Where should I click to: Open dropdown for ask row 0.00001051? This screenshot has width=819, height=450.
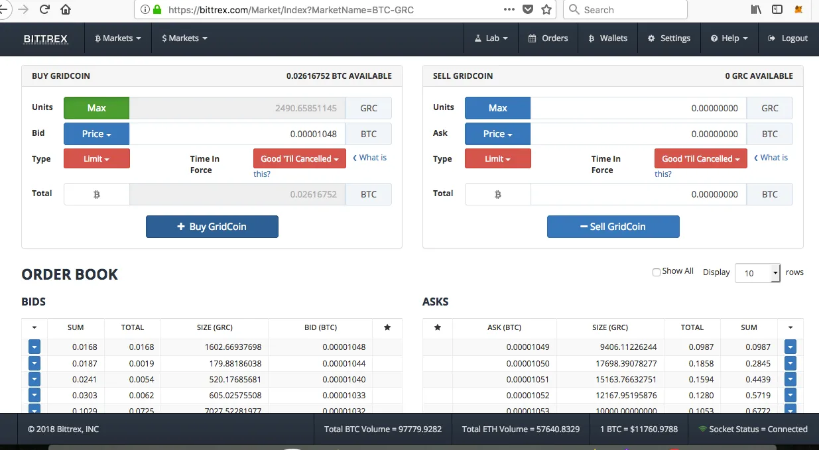tap(790, 379)
